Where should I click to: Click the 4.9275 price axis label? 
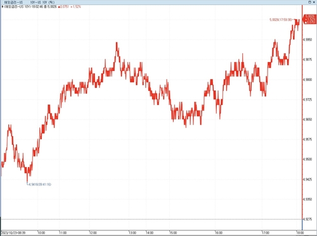click(307, 219)
